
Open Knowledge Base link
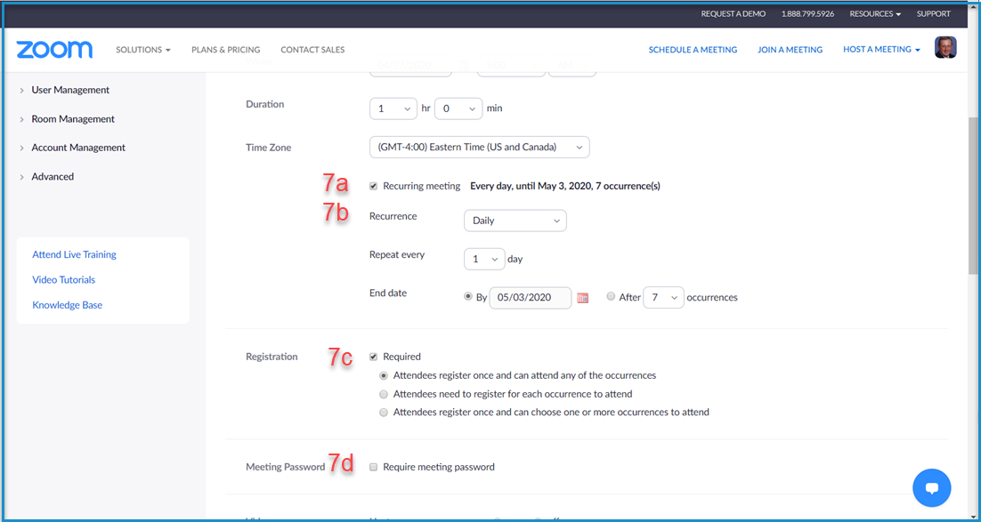pyautogui.click(x=67, y=306)
